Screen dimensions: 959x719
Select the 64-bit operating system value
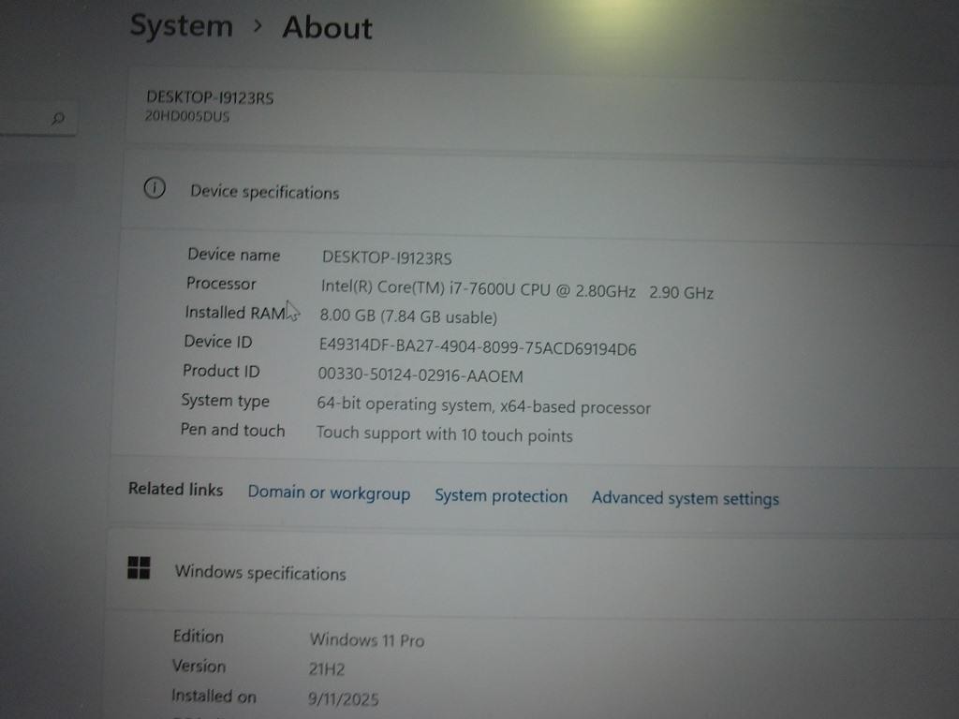pyautogui.click(x=483, y=405)
